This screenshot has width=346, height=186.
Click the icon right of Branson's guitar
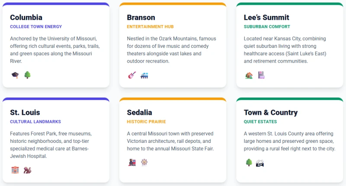[x=144, y=75]
